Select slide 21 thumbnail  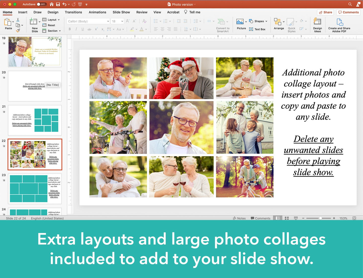click(35, 120)
